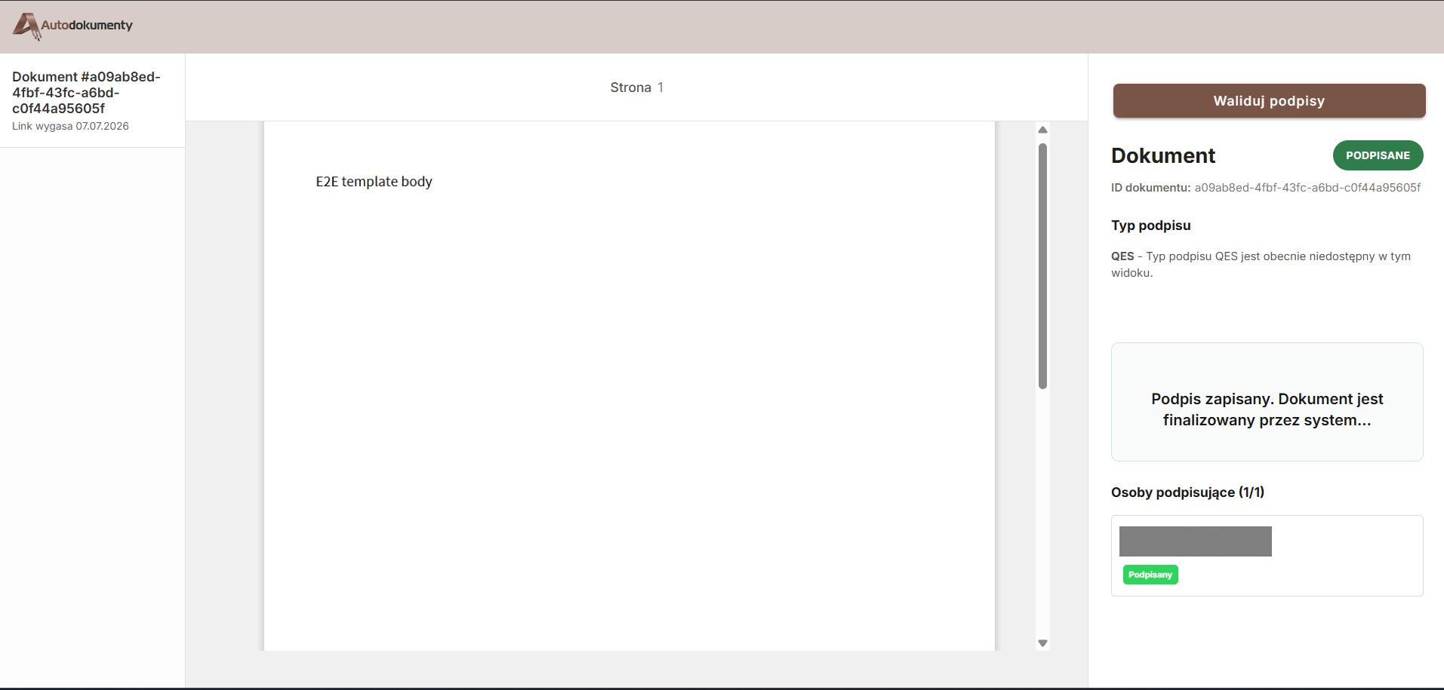Click the 'Osoby podpisujące (1/1)' heading
Viewport: 1444px width, 690px height.
click(x=1187, y=492)
